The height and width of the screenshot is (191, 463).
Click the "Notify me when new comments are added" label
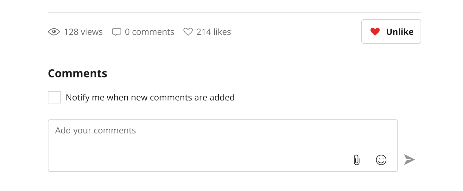pos(150,97)
